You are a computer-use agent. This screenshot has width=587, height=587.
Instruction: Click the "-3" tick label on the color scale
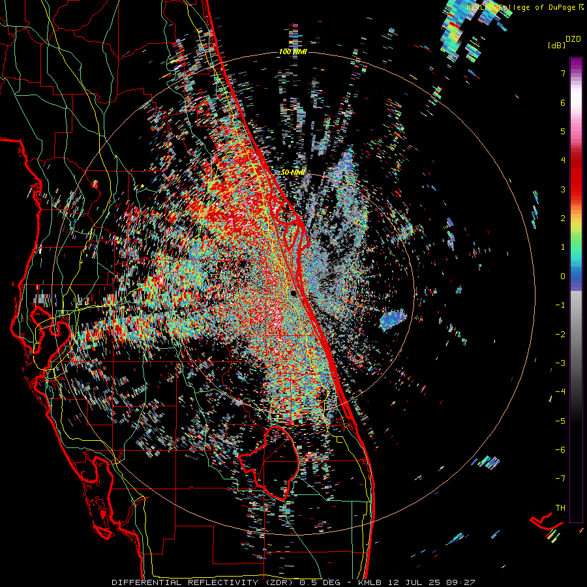tap(560, 363)
